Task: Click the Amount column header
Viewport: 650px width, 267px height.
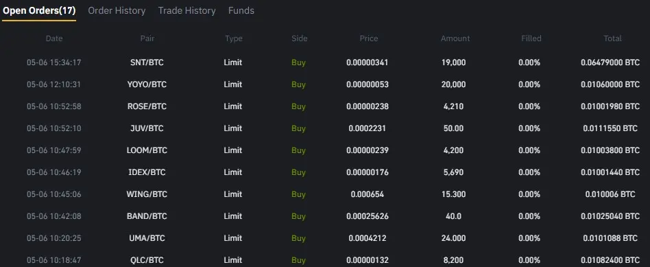Action: click(x=455, y=38)
